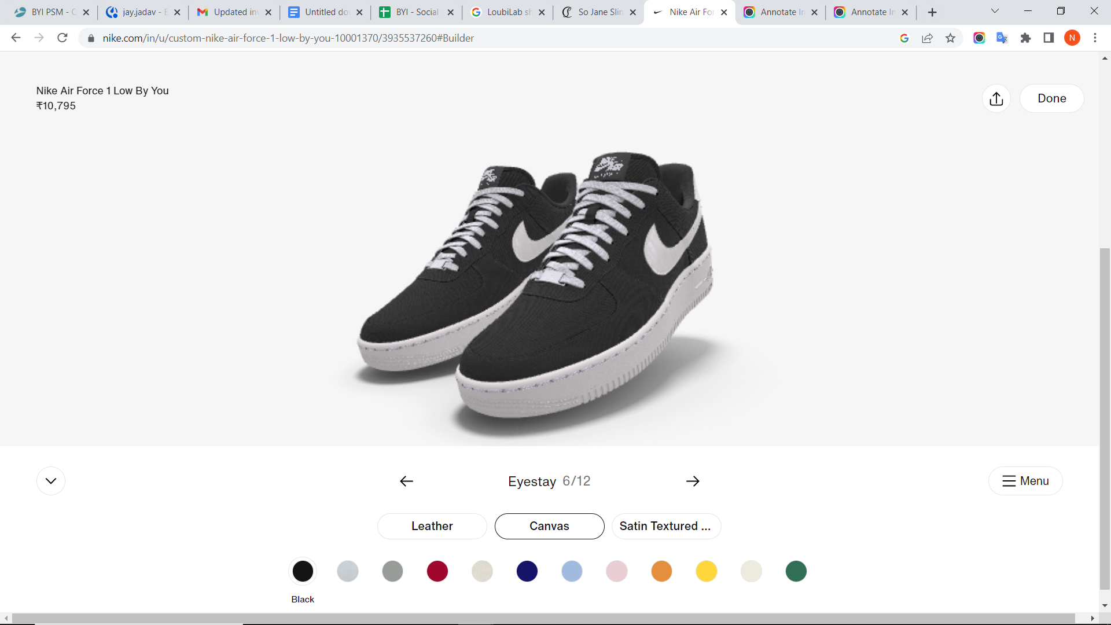Bookmark this page with star icon
Screen dimensions: 1111x625
[950, 38]
